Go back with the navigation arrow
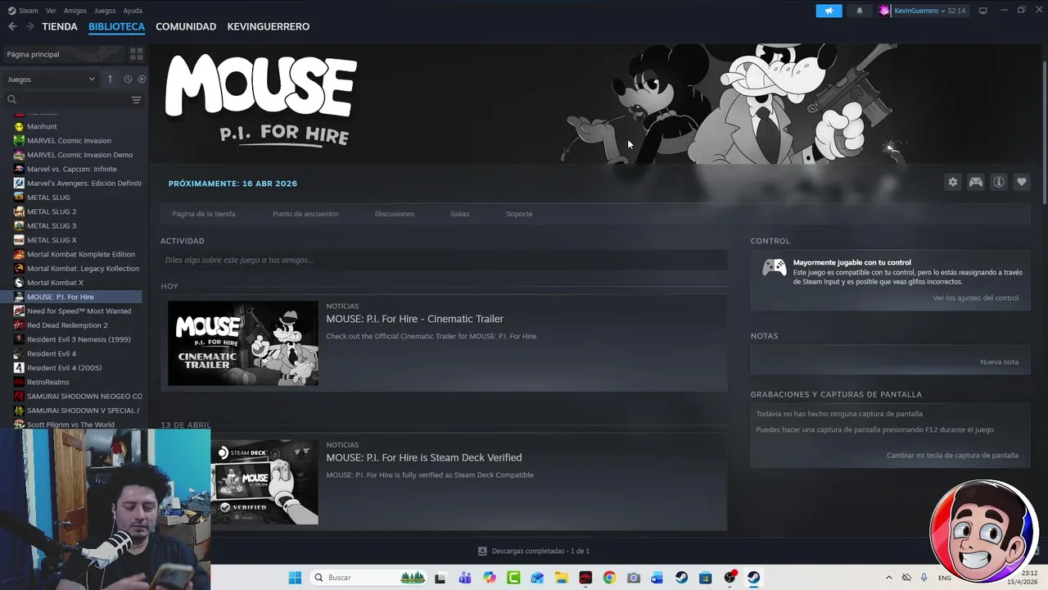This screenshot has width=1048, height=590. pos(12,26)
